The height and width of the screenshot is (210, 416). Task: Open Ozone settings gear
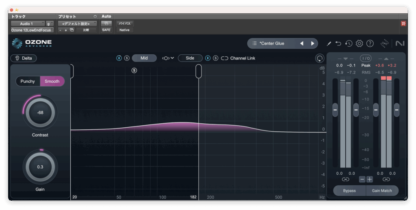359,43
